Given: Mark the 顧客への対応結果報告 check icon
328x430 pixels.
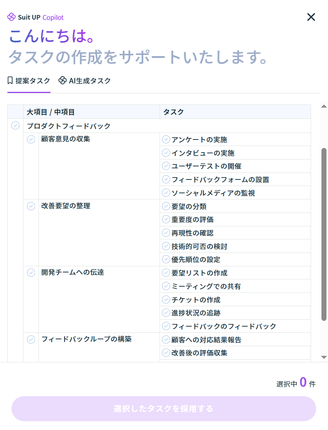Looking at the screenshot, I should (x=166, y=339).
